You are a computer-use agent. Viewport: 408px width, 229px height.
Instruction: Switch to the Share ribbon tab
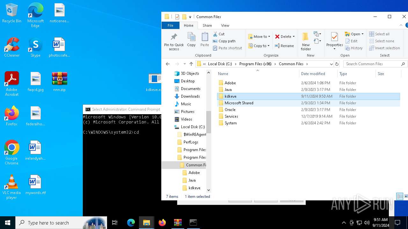(x=207, y=25)
